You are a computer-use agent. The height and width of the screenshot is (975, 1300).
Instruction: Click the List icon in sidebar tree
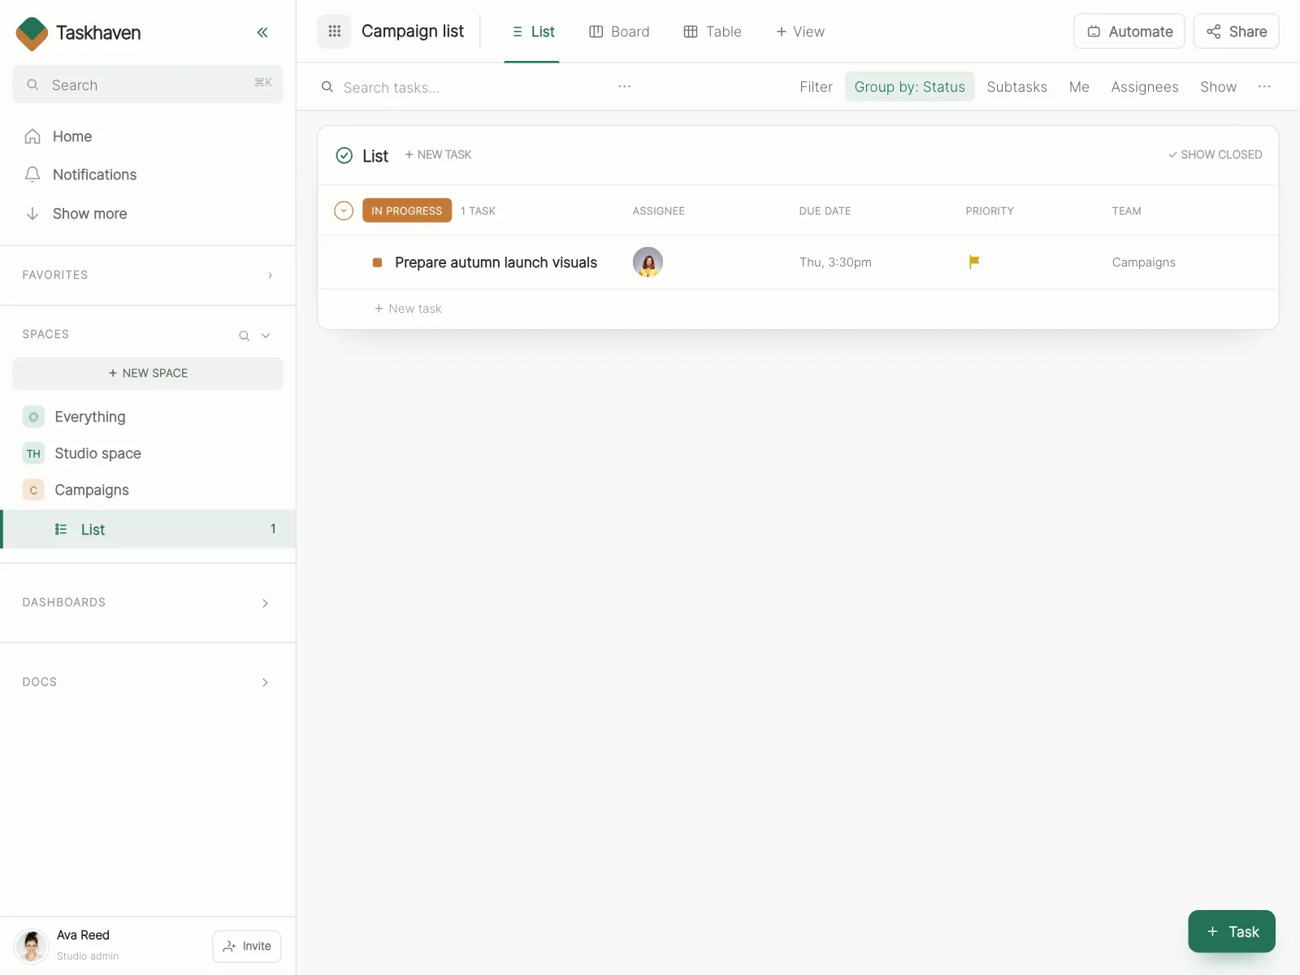click(61, 530)
